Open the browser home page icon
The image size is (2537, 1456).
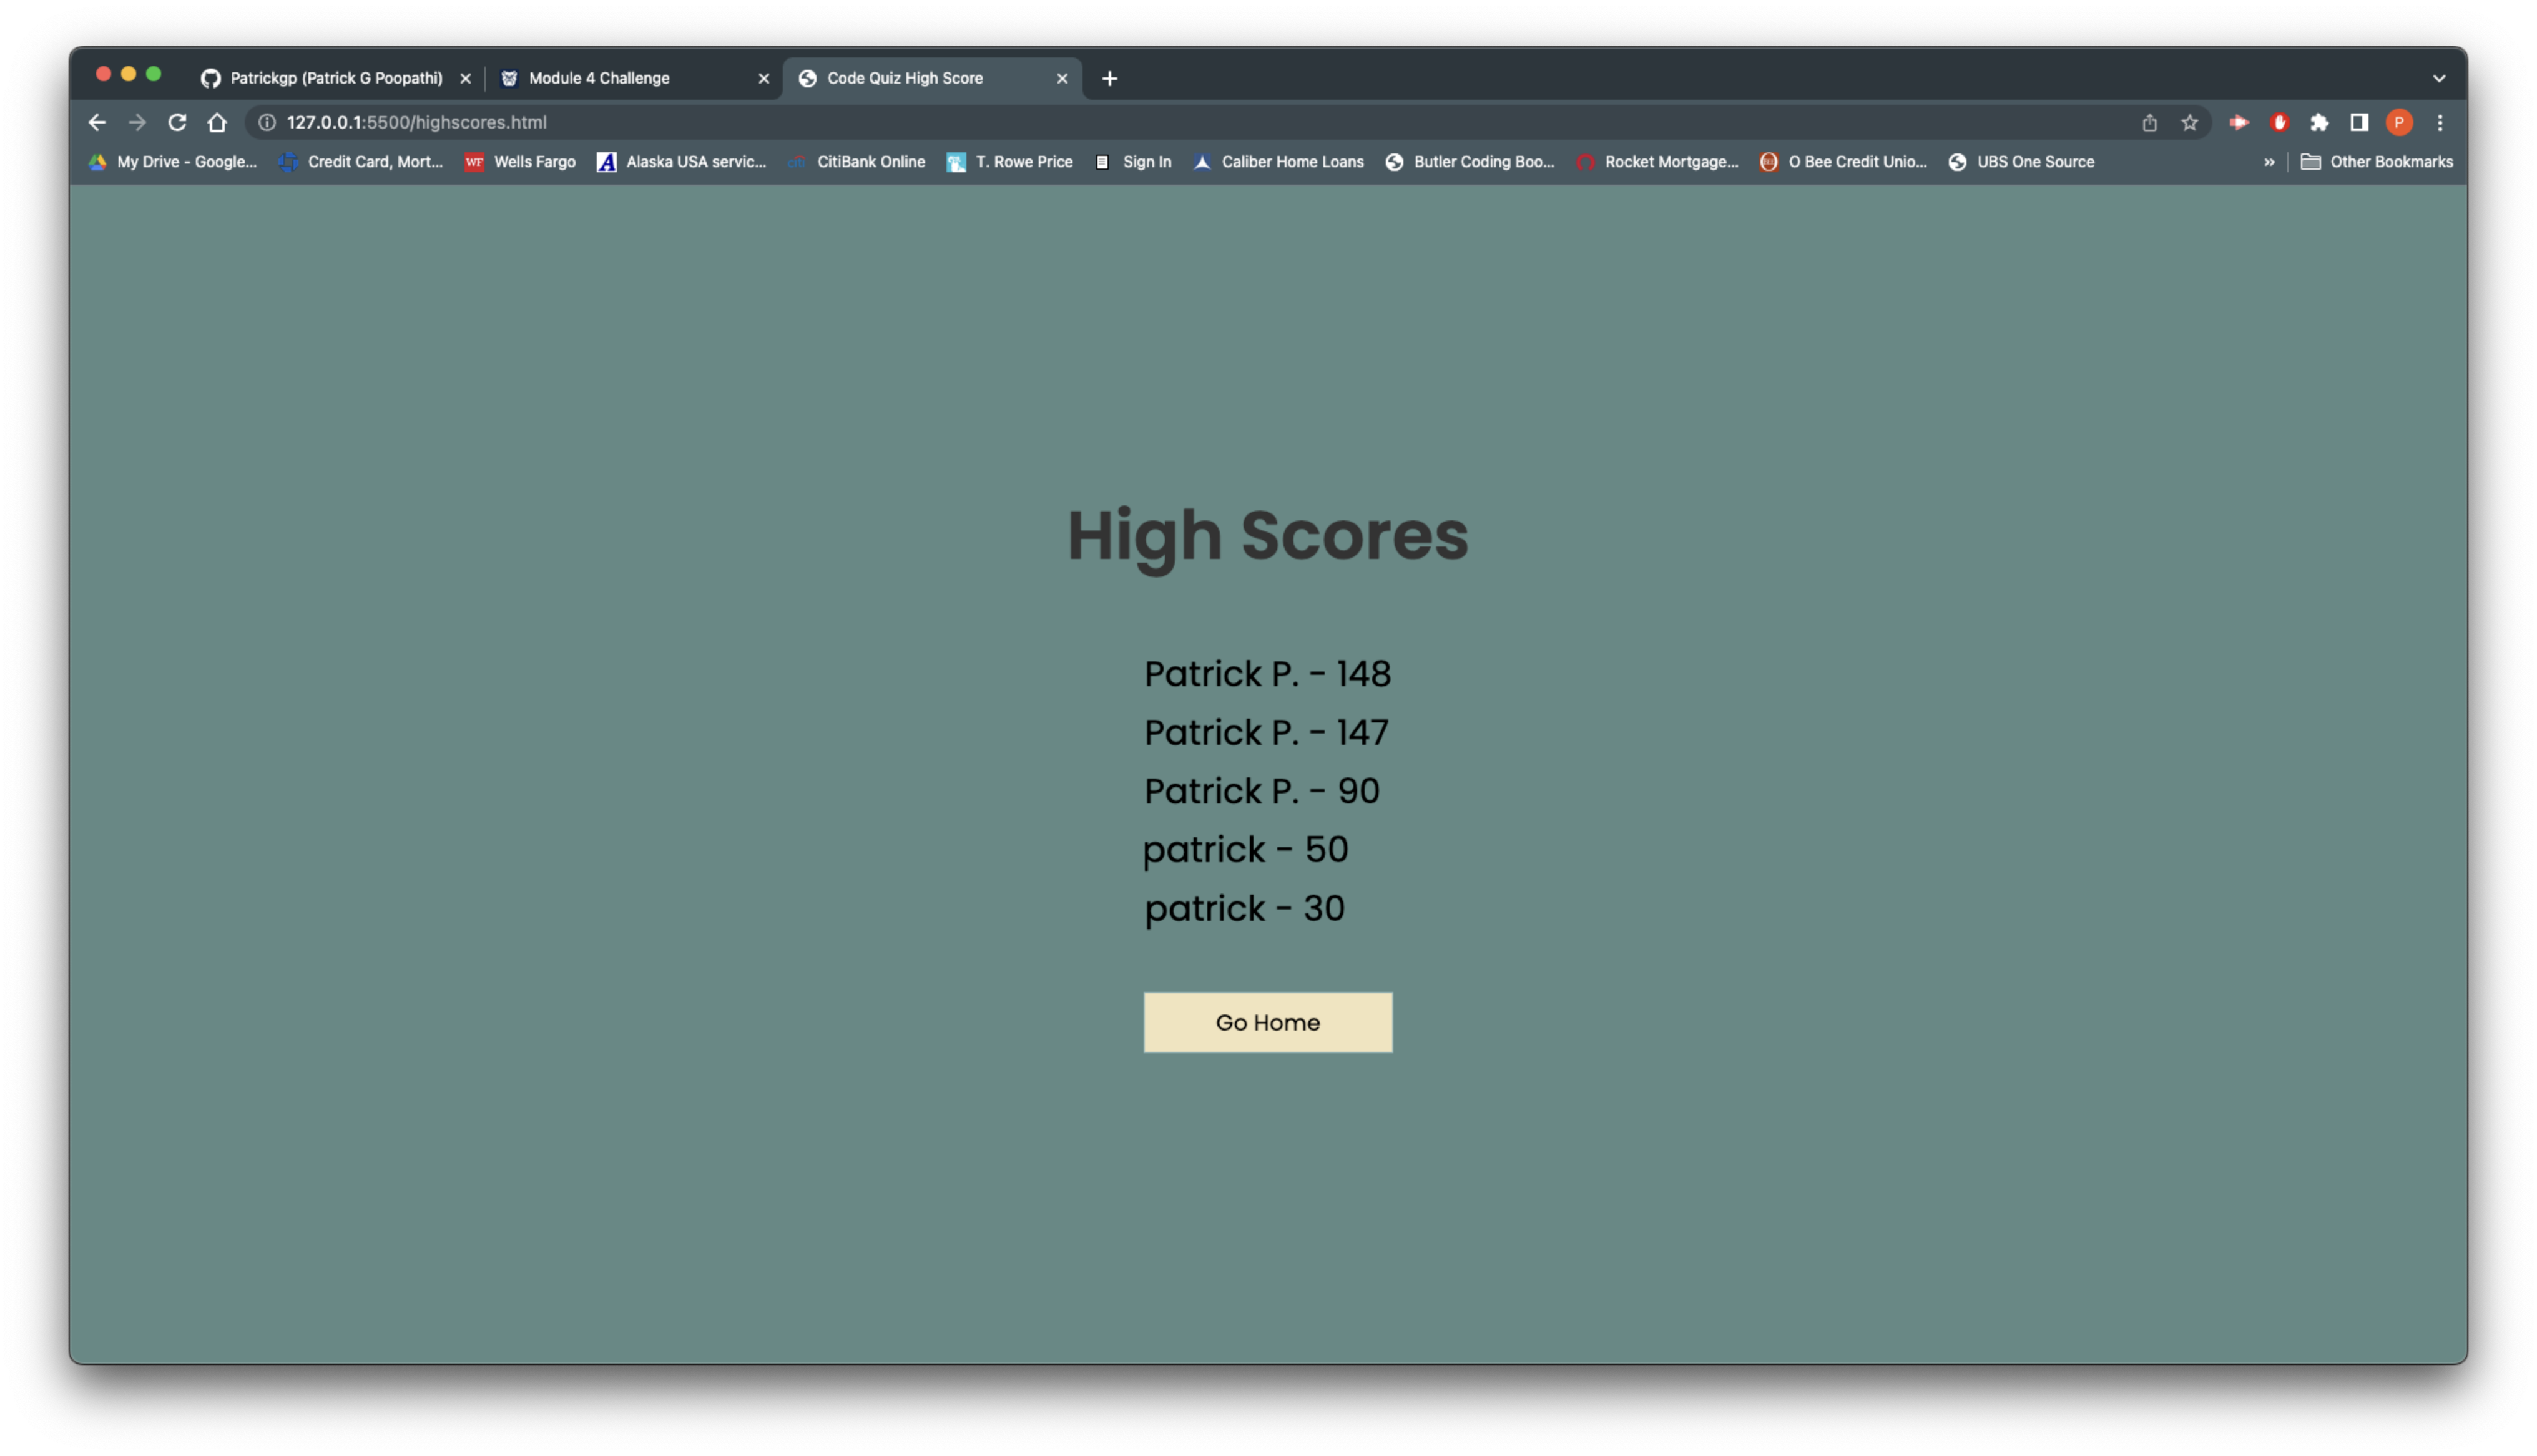coord(217,122)
